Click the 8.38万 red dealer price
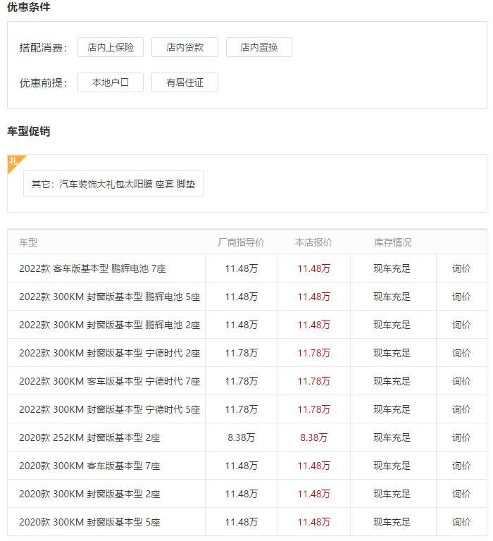 pos(313,437)
